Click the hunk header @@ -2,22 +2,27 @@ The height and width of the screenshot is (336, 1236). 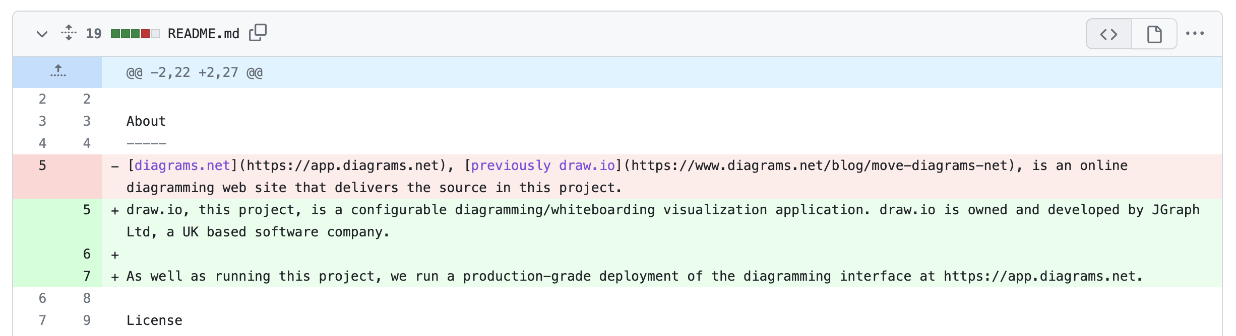coord(193,71)
